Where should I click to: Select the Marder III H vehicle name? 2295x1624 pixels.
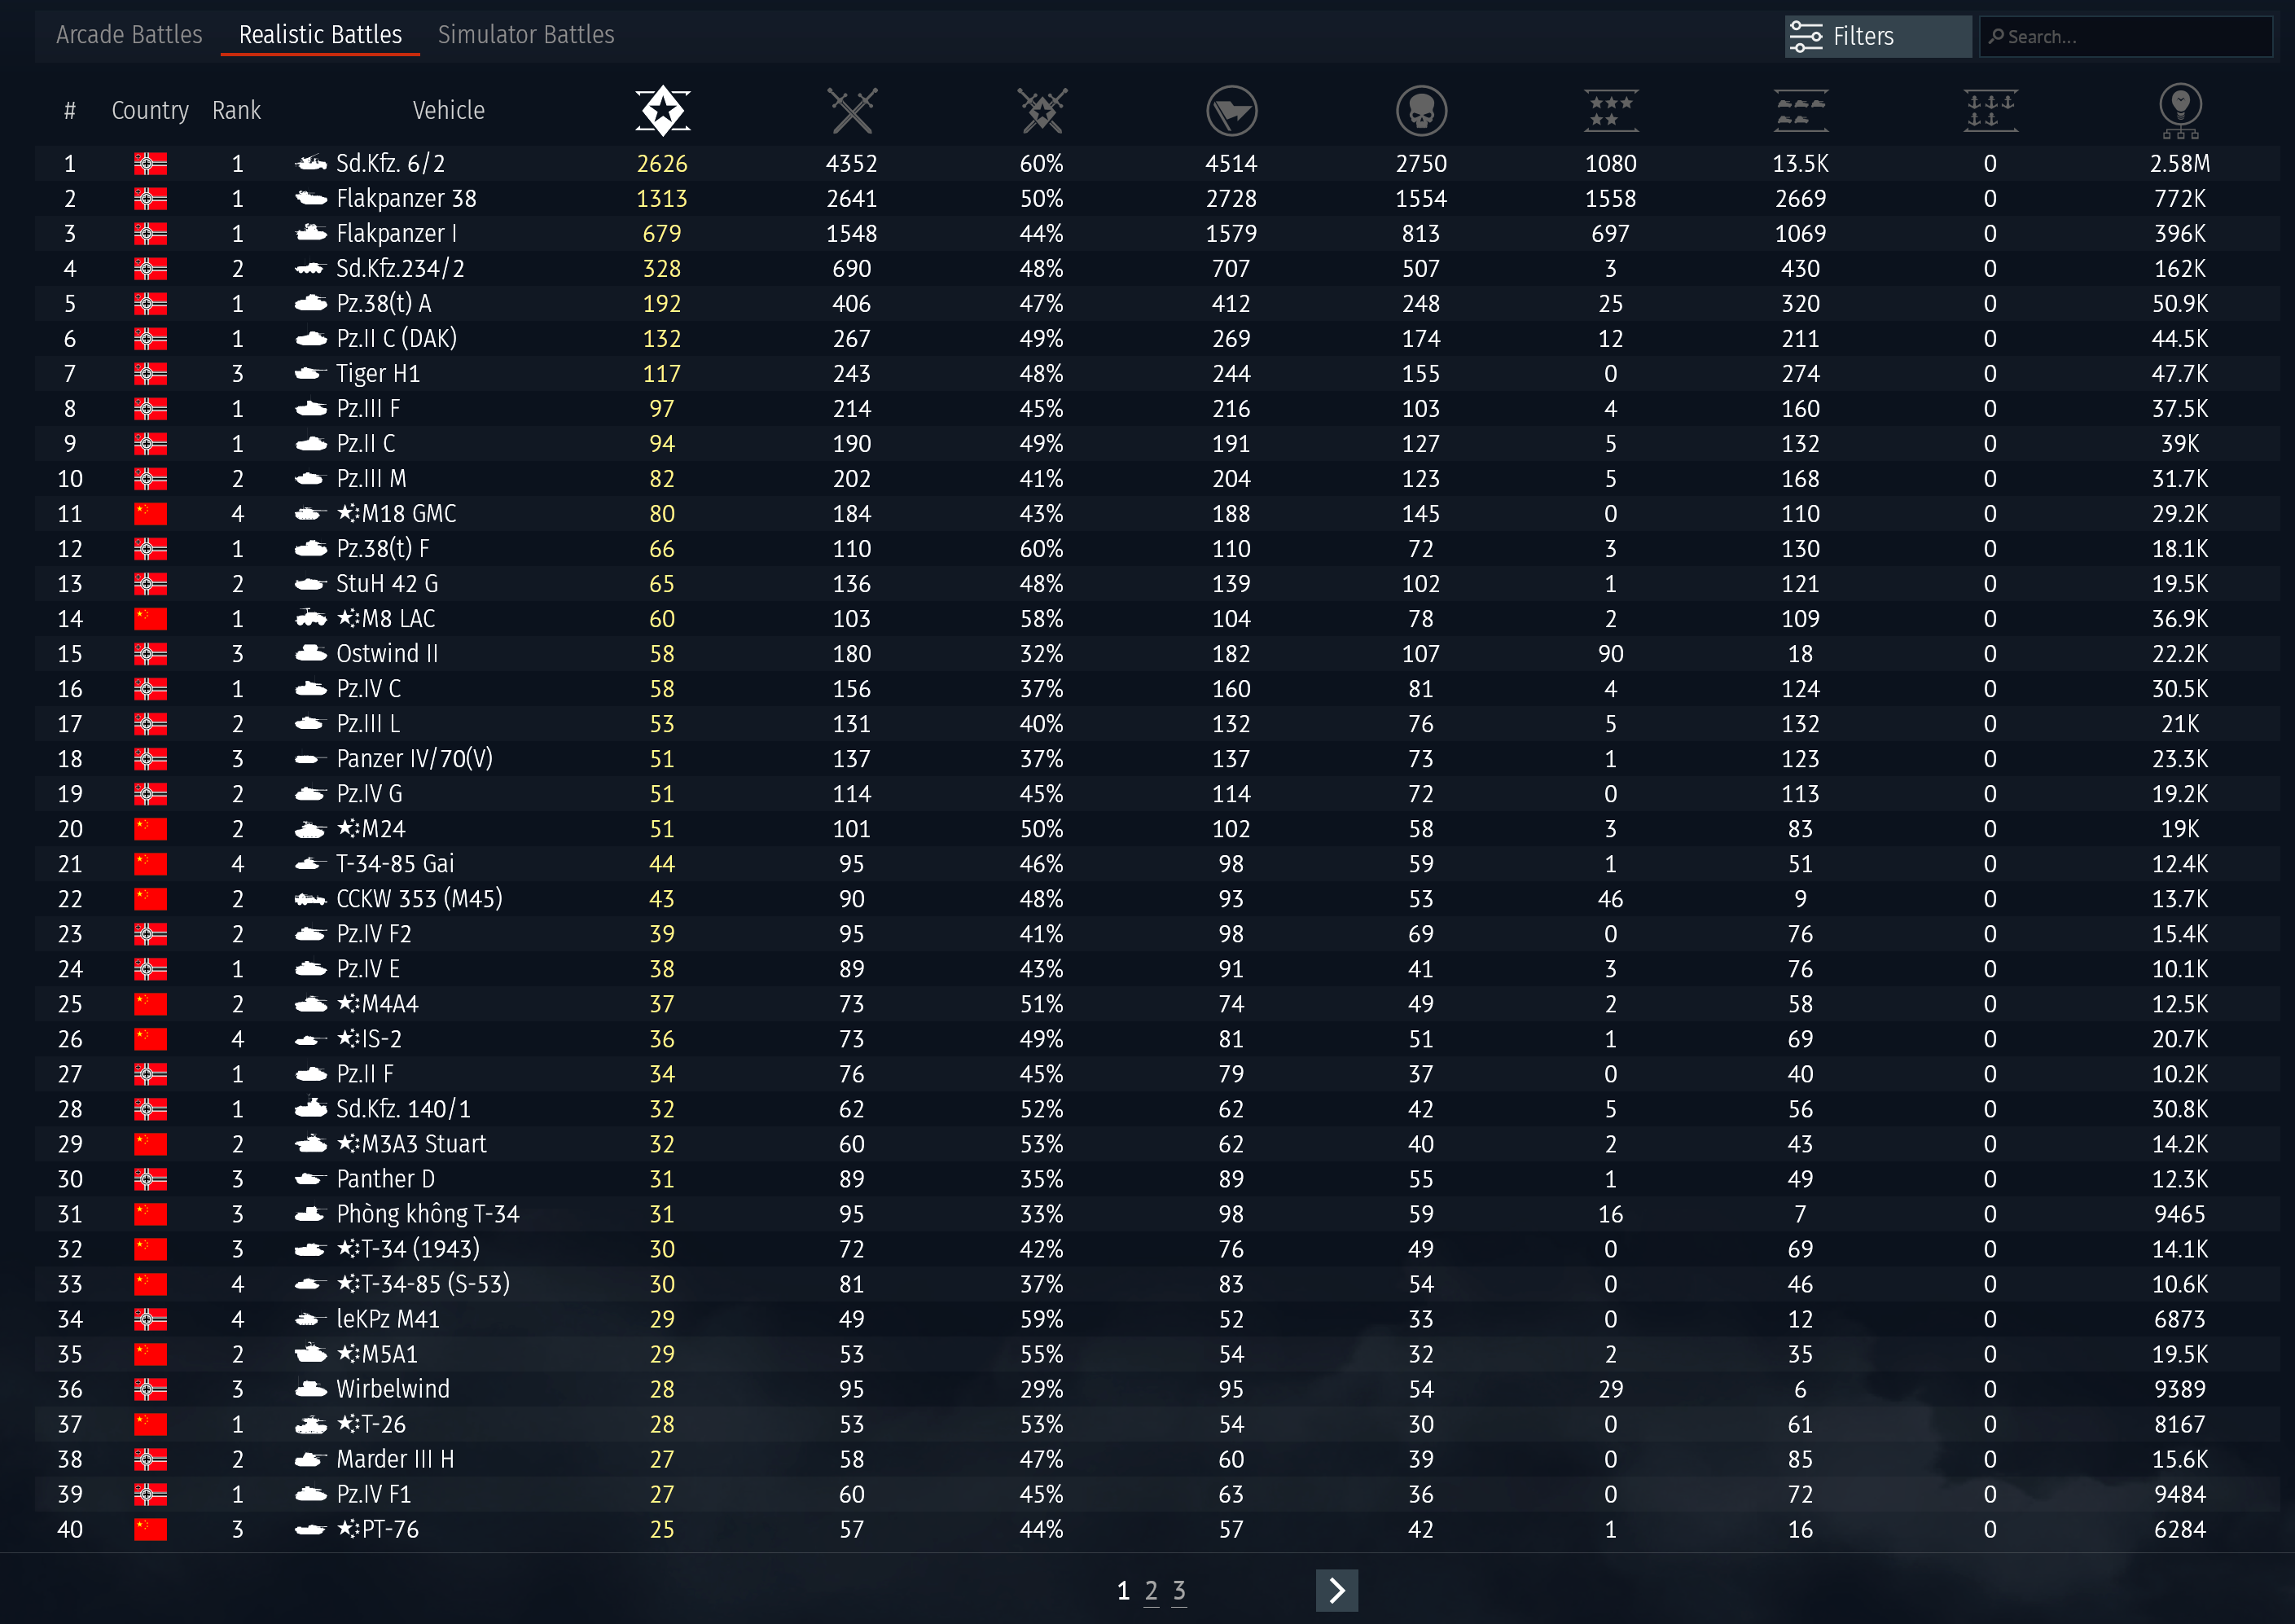395,1459
